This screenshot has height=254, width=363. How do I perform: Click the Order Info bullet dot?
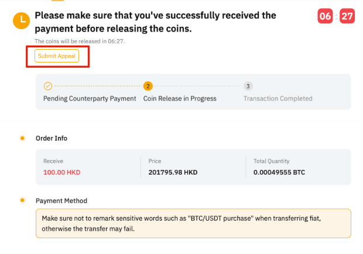[22, 138]
